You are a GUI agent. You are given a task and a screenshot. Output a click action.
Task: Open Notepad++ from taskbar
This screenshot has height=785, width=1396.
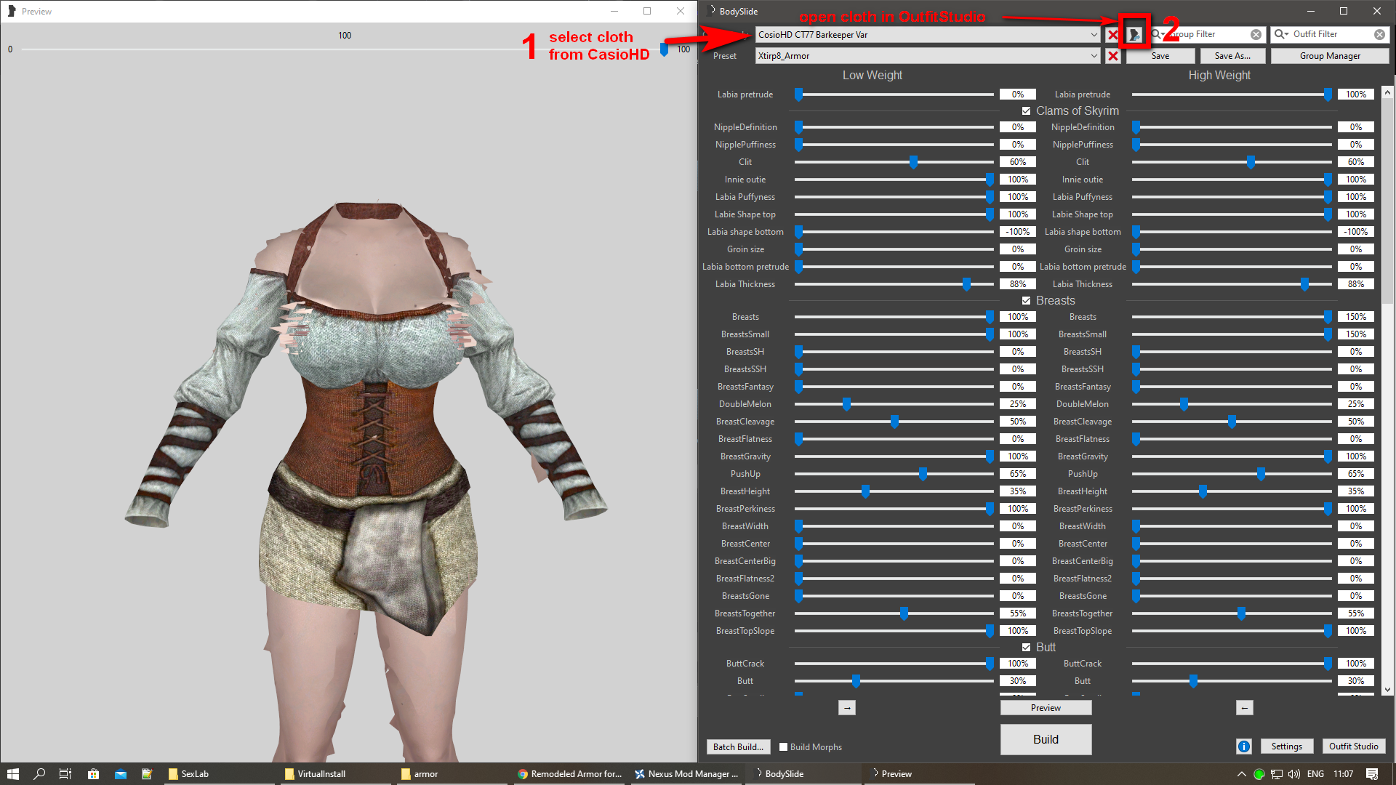[147, 774]
